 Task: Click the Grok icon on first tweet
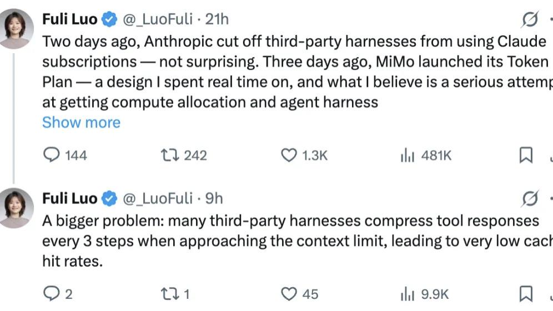(530, 20)
